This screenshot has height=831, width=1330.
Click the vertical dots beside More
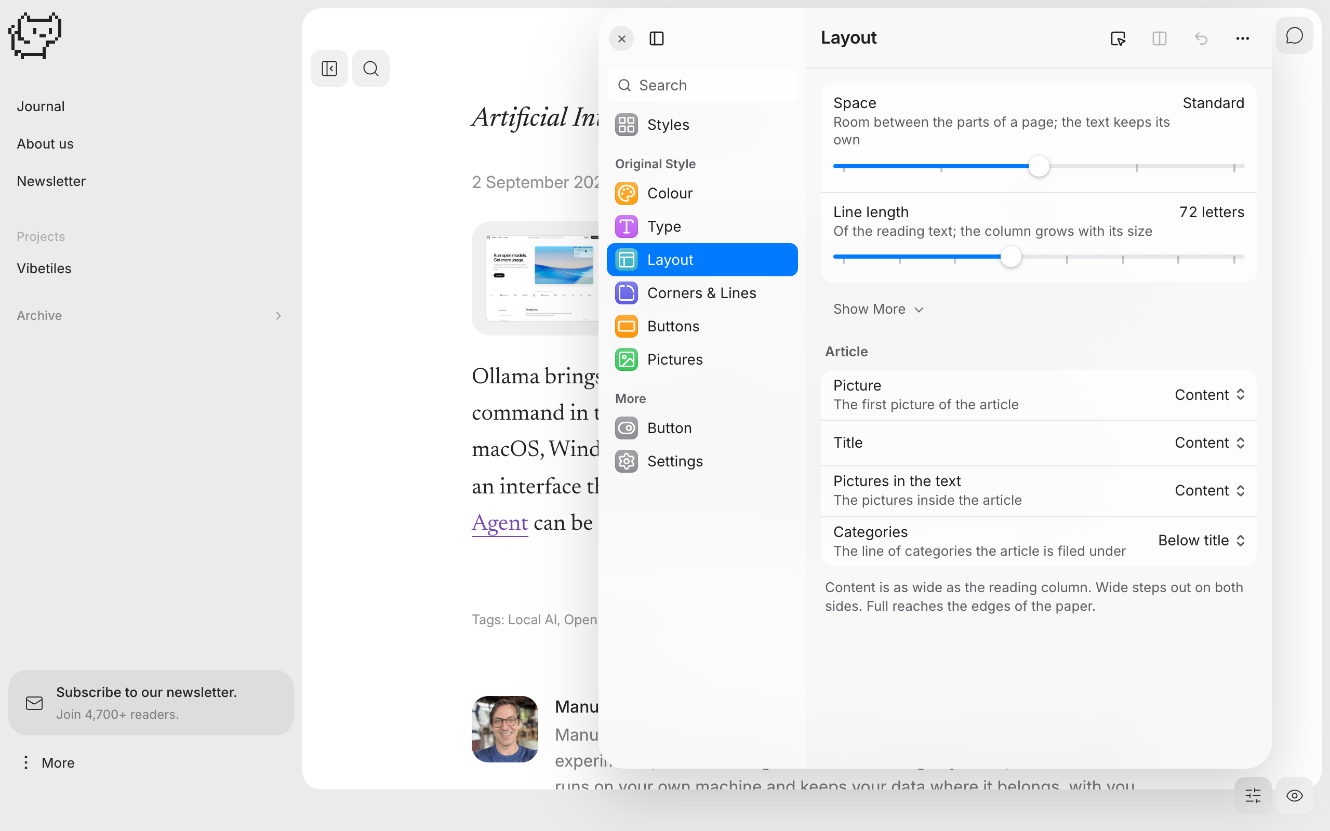[x=26, y=762]
